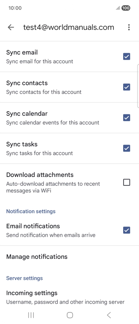Screen dimensions: 139x324
Task: Open Incoming settings
Action: (x=70, y=298)
